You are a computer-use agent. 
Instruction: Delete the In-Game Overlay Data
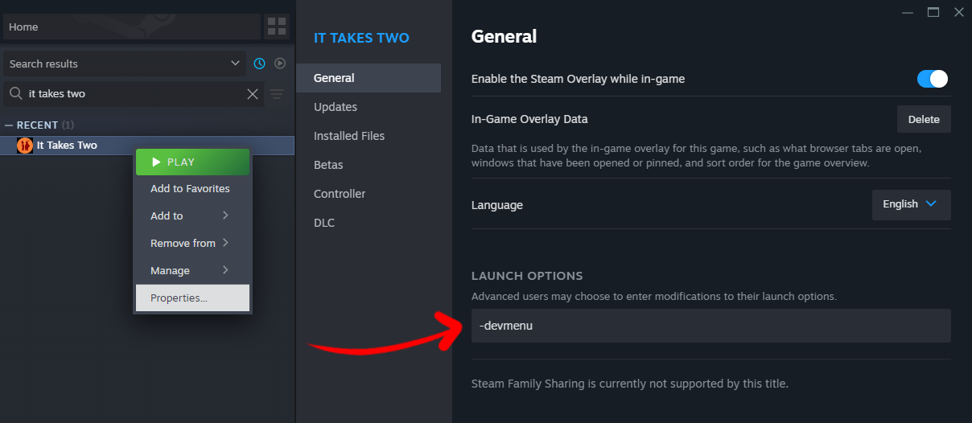tap(924, 119)
